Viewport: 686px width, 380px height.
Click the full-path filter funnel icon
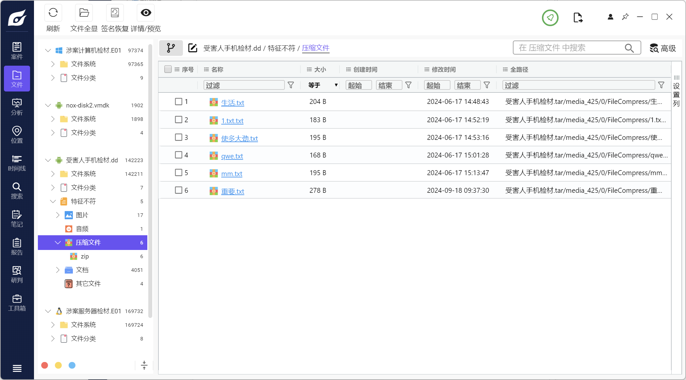point(661,85)
